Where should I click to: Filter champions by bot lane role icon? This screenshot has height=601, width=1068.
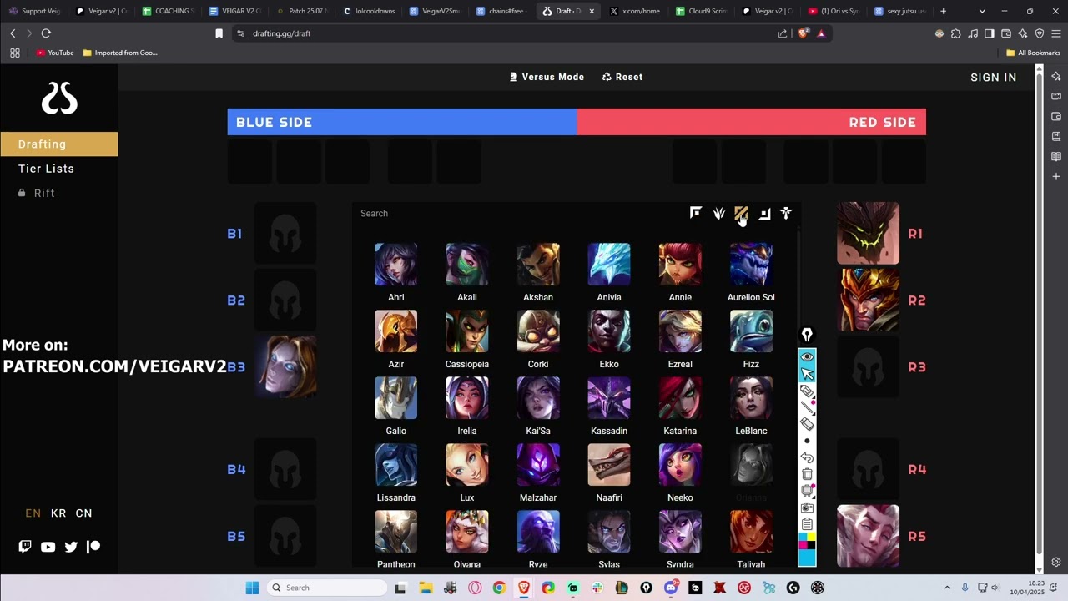(x=764, y=214)
